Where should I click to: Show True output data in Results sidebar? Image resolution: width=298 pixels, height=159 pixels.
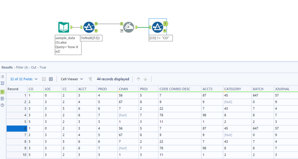[x=3, y=92]
